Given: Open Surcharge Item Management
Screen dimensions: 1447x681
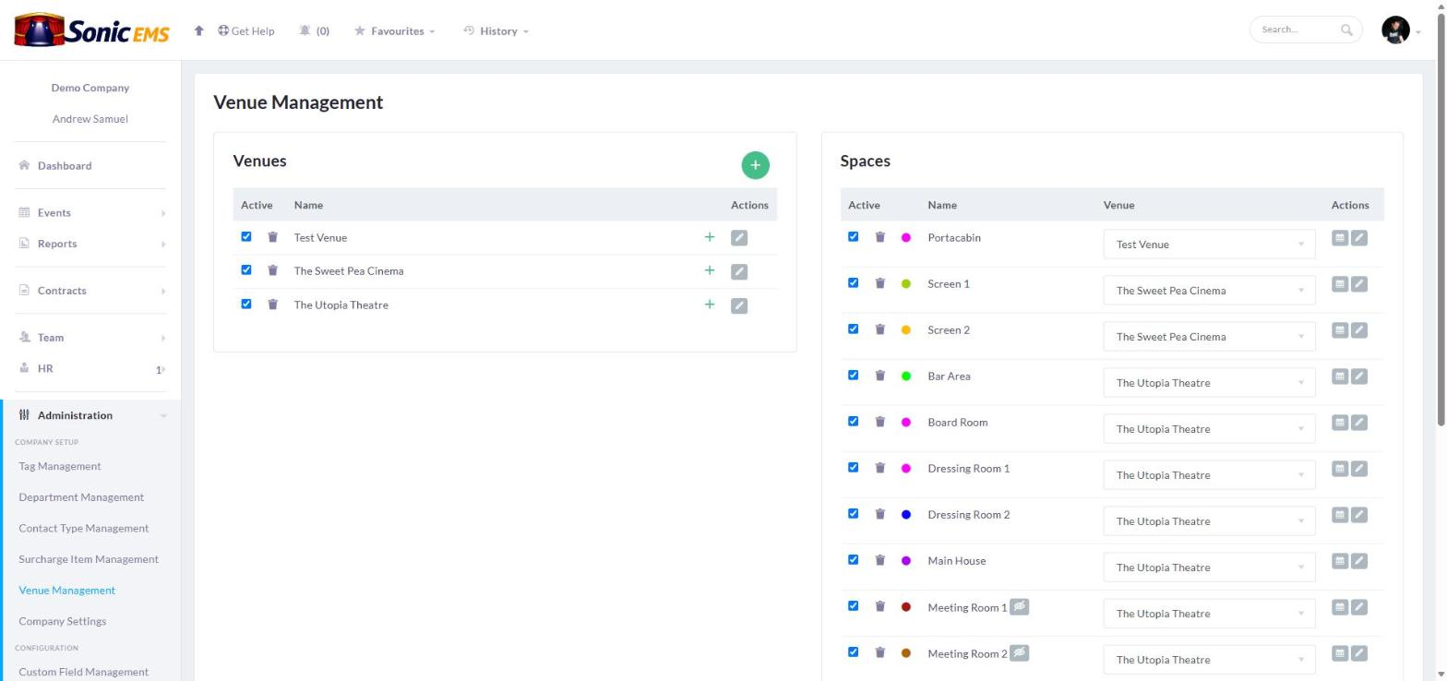Looking at the screenshot, I should coord(89,559).
